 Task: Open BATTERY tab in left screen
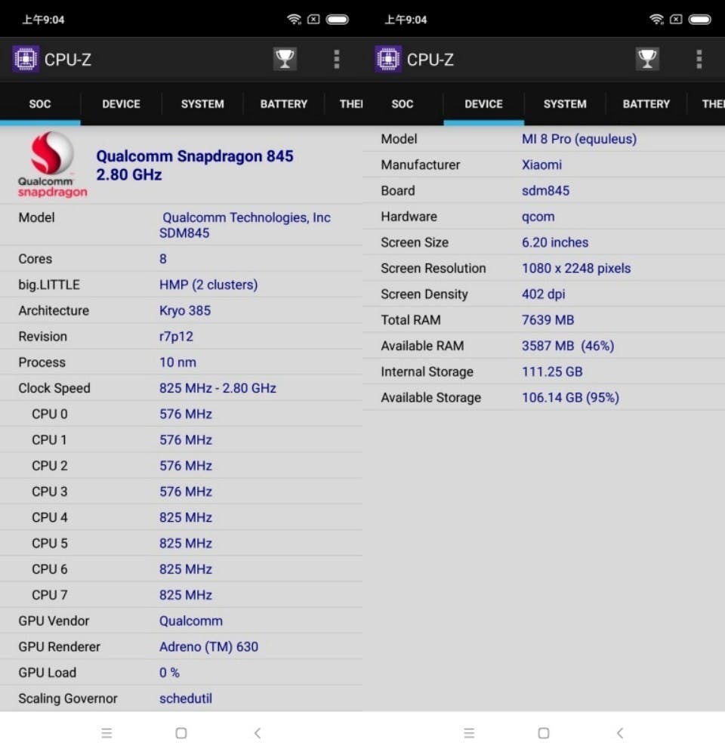pyautogui.click(x=284, y=104)
